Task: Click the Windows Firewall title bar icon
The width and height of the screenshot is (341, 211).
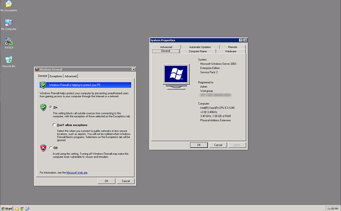Action: [37, 69]
